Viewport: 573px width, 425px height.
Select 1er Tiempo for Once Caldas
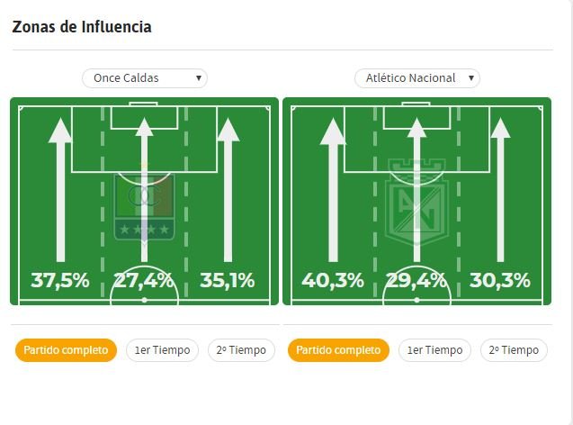click(162, 350)
